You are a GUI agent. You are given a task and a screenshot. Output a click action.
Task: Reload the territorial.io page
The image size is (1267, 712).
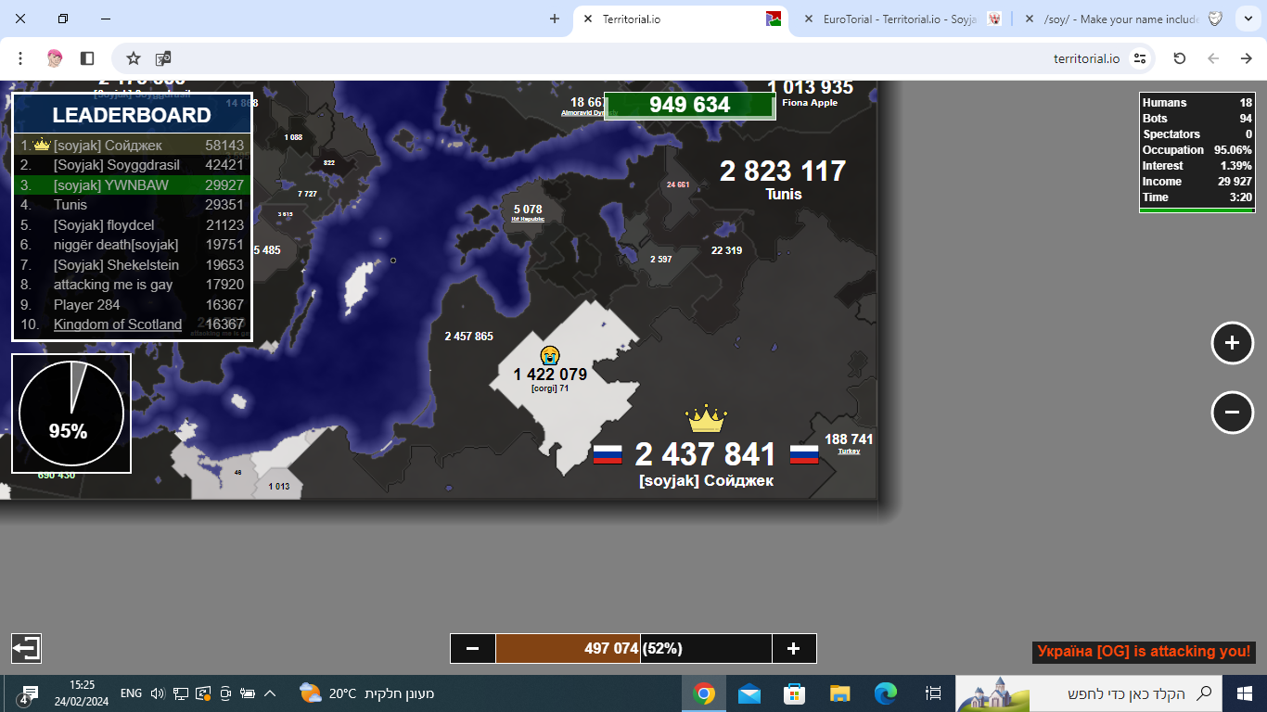click(x=1180, y=58)
